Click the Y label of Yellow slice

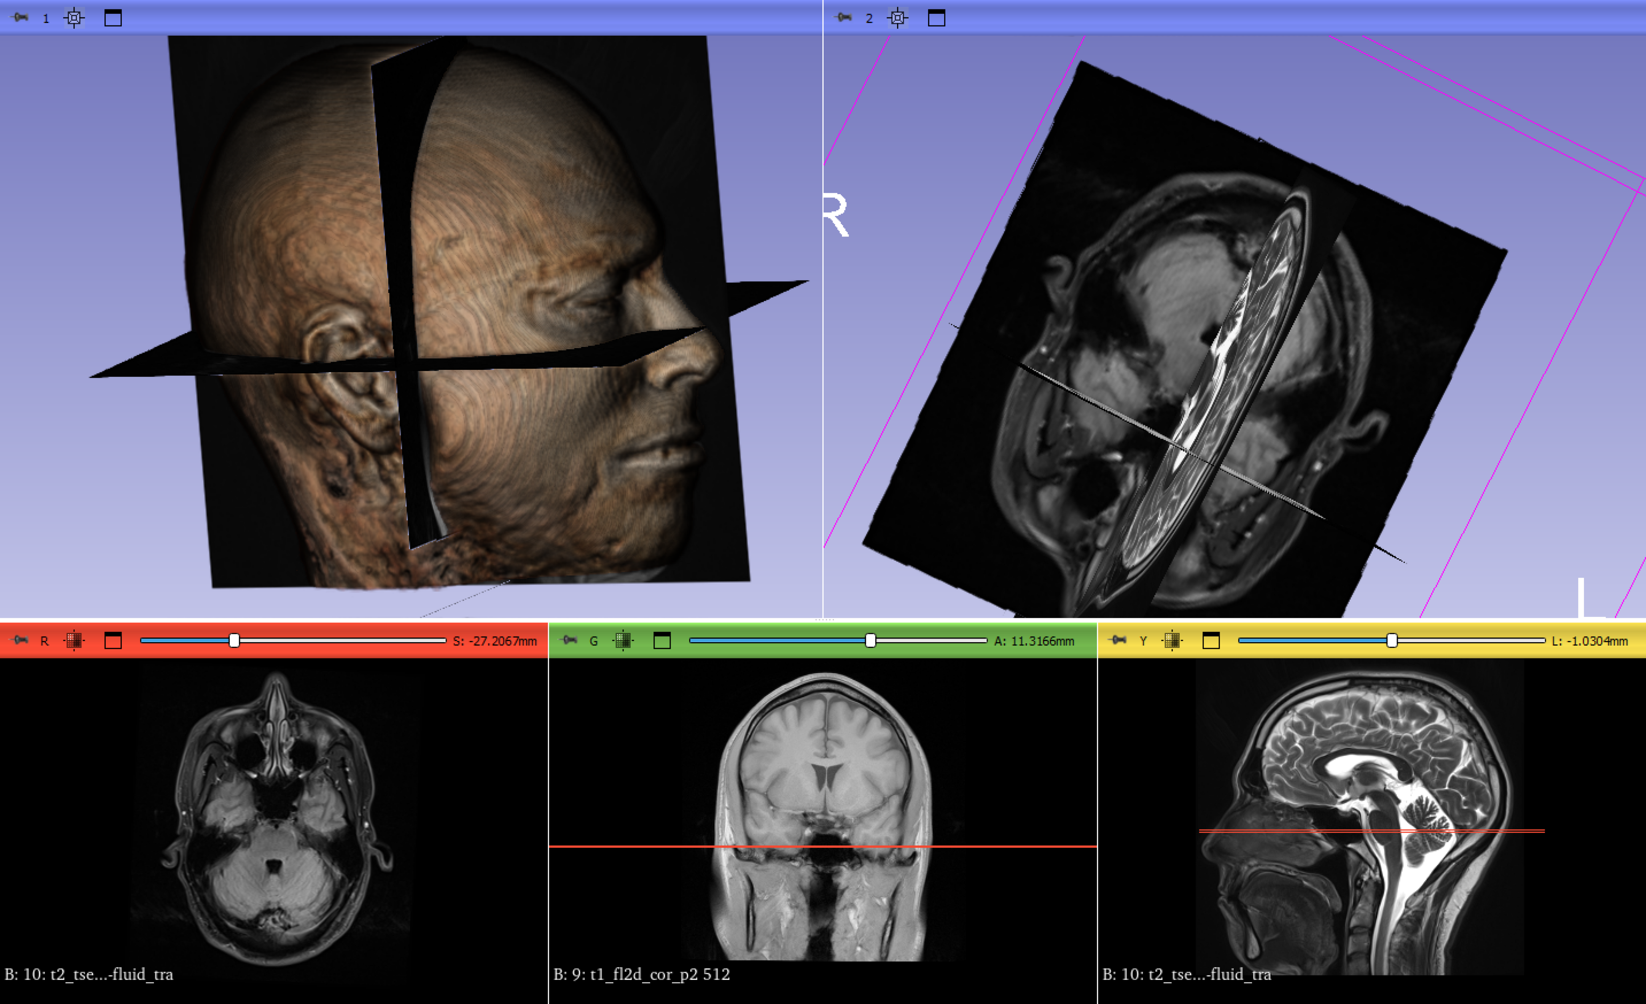(1143, 641)
